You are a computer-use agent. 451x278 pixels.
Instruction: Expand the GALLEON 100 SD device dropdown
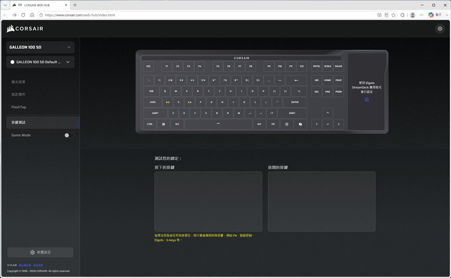tap(40, 47)
